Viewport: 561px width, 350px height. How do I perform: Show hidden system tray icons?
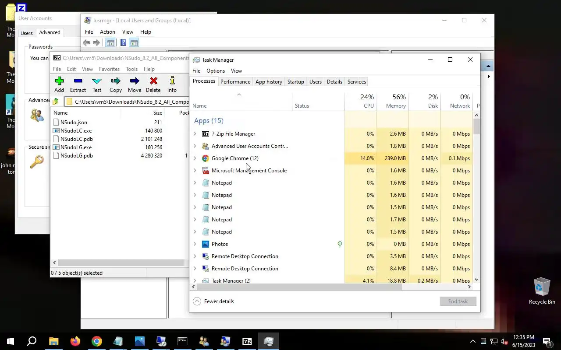pos(472,341)
